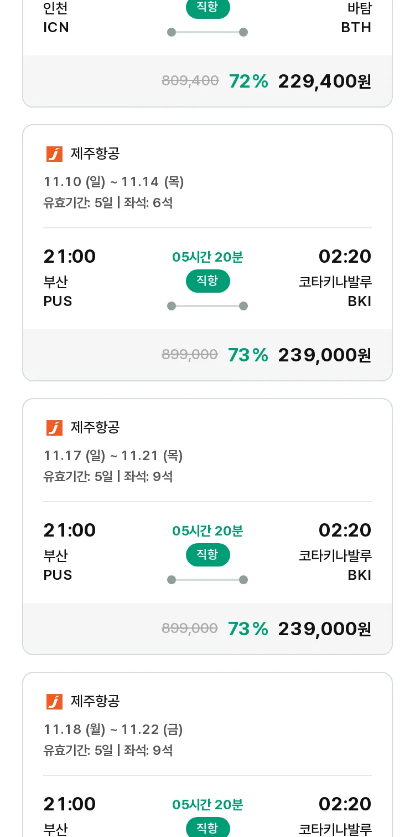Click 05시간 20분 duration on 11.17 flight

(x=207, y=531)
